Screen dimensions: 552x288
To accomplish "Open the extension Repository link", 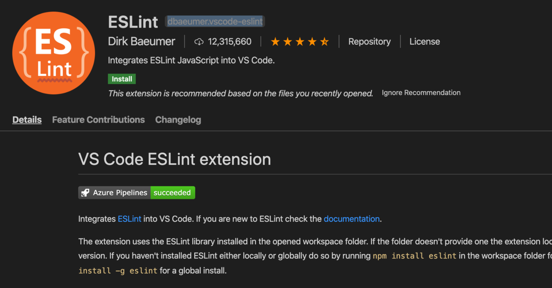I will click(x=369, y=41).
